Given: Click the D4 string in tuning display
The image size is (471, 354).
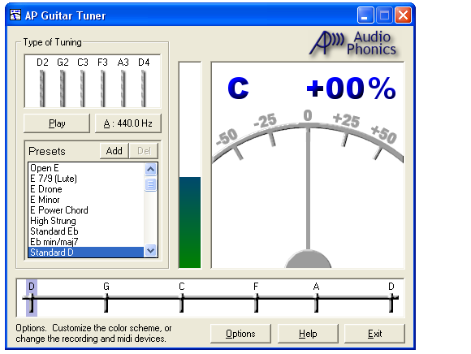Looking at the screenshot, I should 144,88.
